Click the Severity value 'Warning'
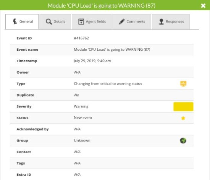 81,106
